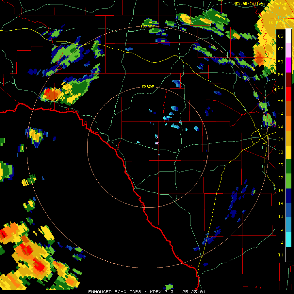Click the "50 NMI" range ring label
Viewport: 294px width, 294px height.
[148, 87]
